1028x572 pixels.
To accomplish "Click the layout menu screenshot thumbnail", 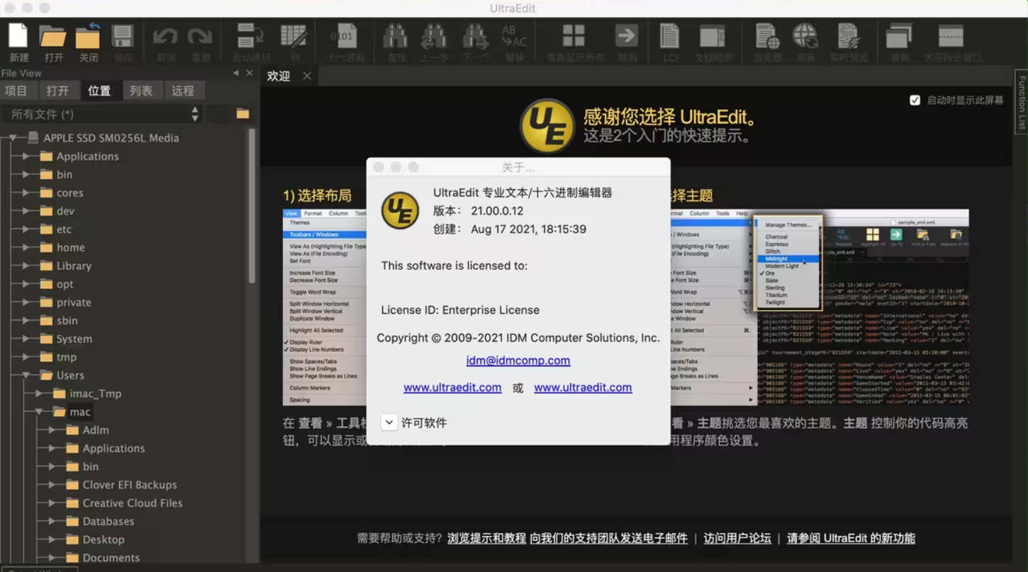I will click(325, 307).
